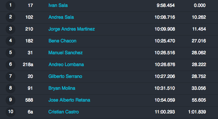Click the position 2 circle badge
The width and height of the screenshot is (218, 119).
pos(11,17)
